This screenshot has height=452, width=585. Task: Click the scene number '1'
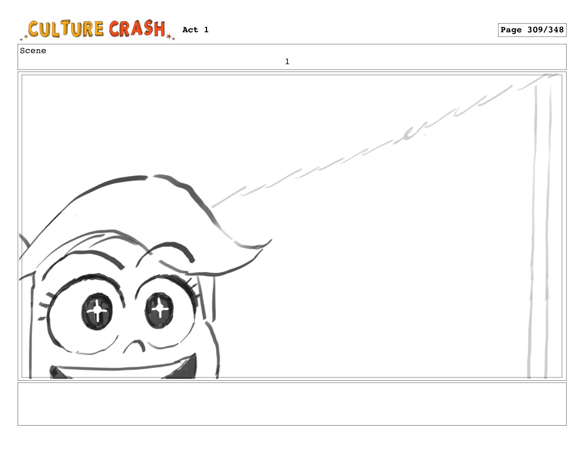pos(287,62)
